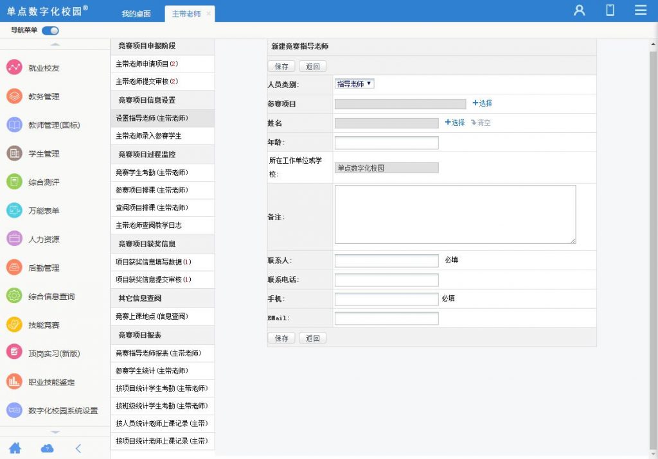Open the 后勤管理 module icon
This screenshot has width=658, height=459.
[14, 267]
